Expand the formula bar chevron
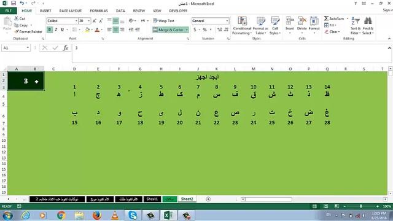This screenshot has height=221, width=393. tap(389, 48)
